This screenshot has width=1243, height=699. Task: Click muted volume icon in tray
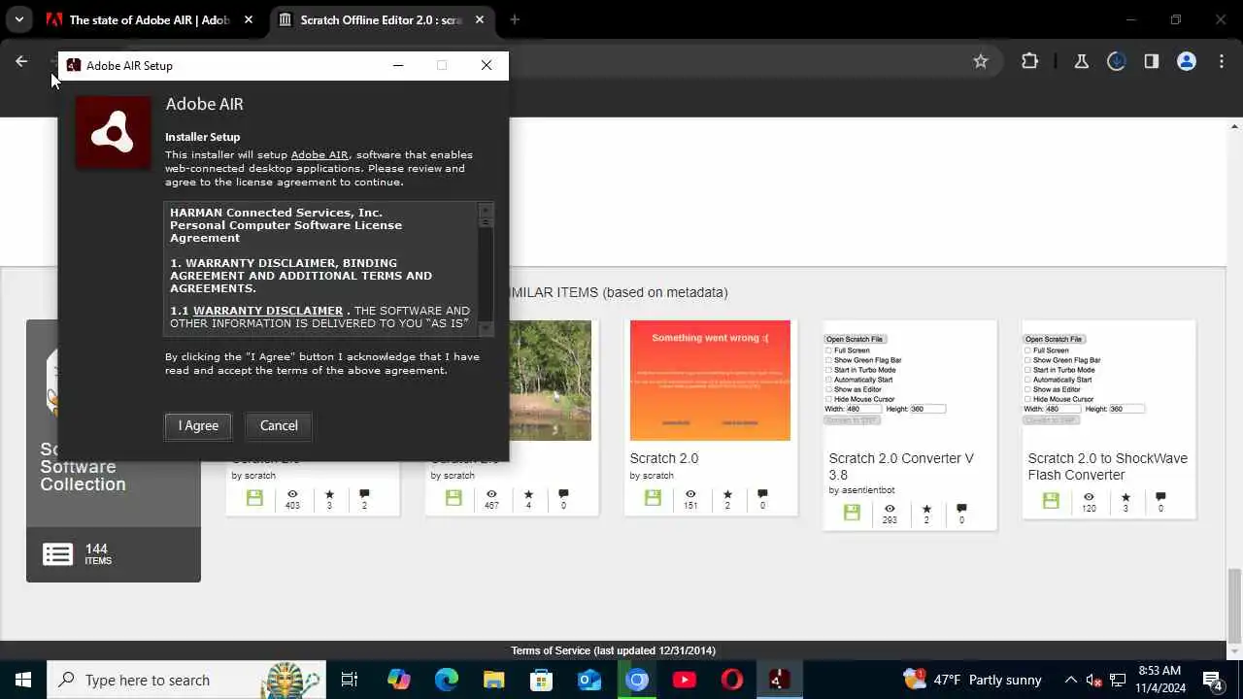pyautogui.click(x=1093, y=680)
